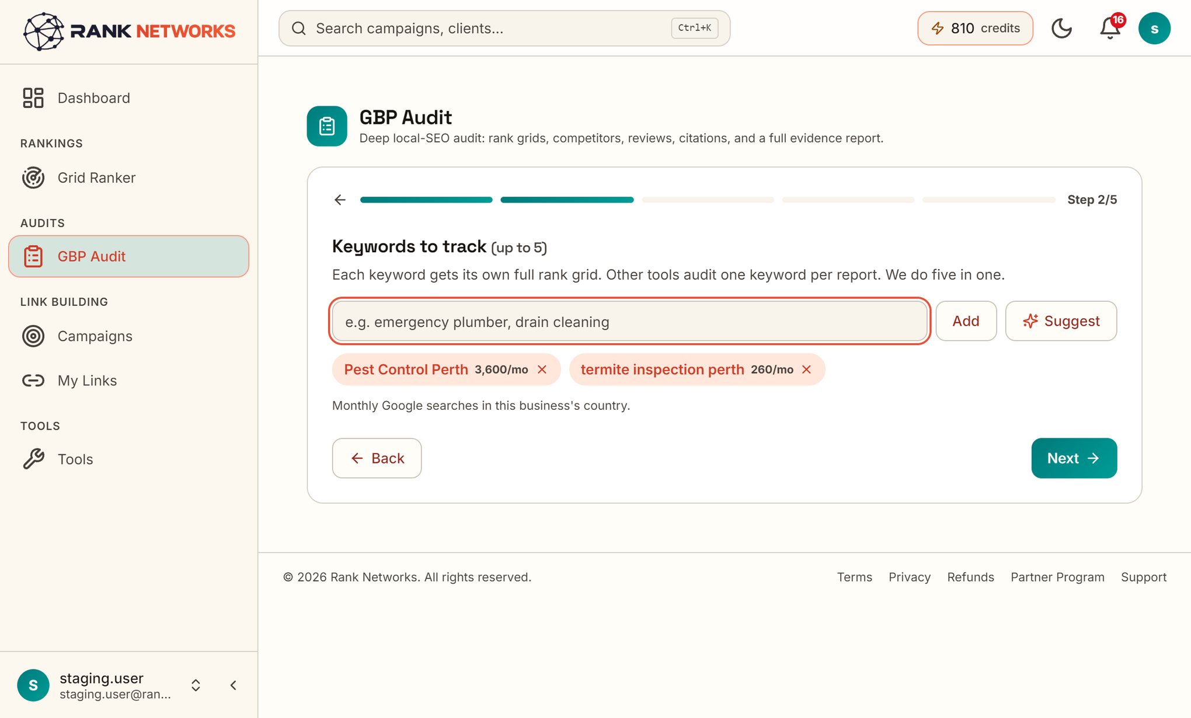Collapse the sidebar with chevron
1191x718 pixels.
[x=234, y=685]
